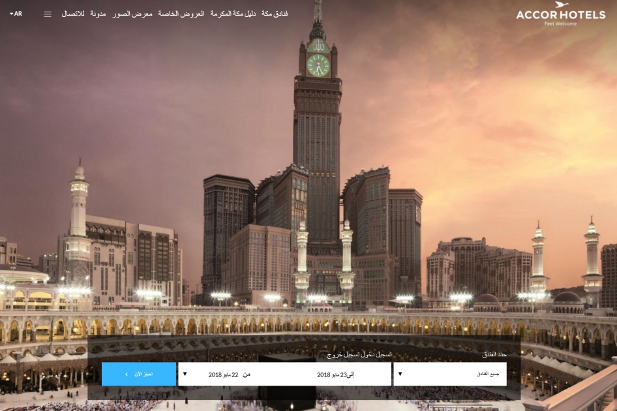The width and height of the screenshot is (617, 411).
Task: Expand the AR language selector
Action: tap(16, 14)
